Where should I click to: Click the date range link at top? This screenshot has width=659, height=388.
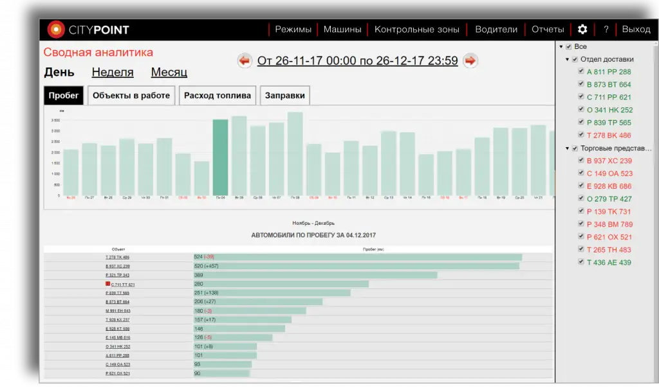(x=357, y=61)
